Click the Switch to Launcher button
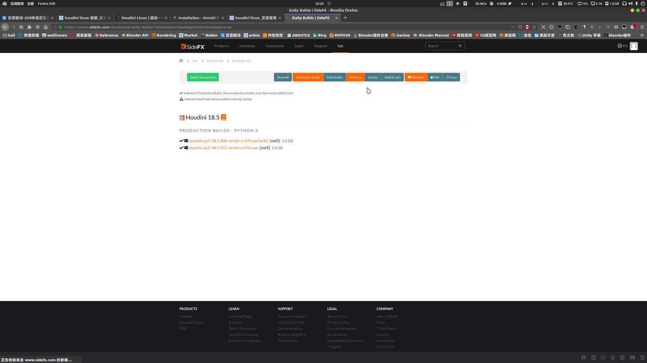This screenshot has height=363, width=647. [203, 77]
